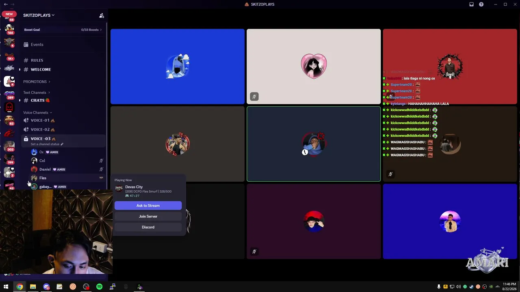Open the system tray volume control
This screenshot has width=520, height=292.
[x=458, y=287]
